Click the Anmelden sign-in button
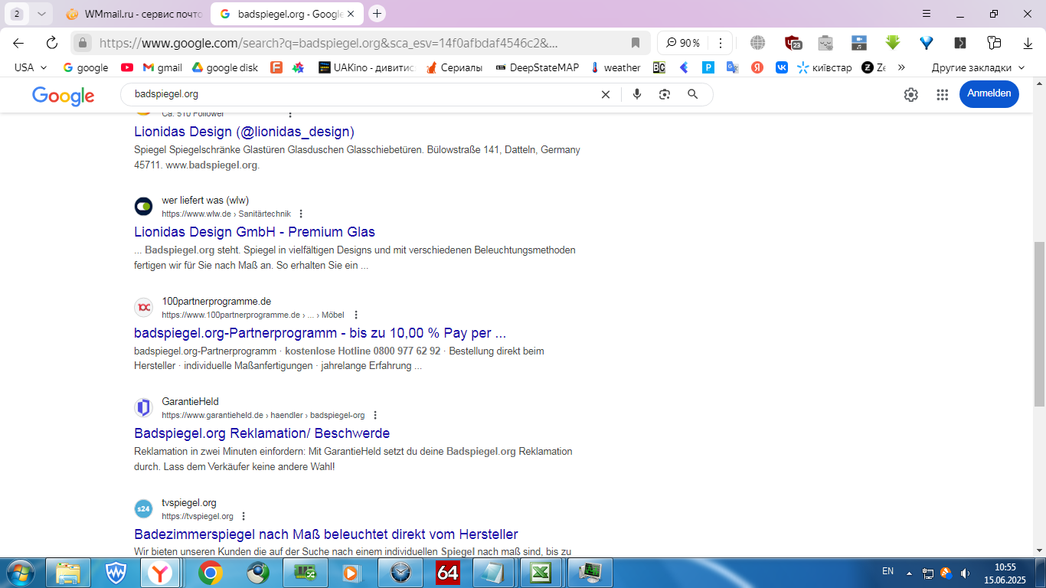1046x588 pixels. click(x=989, y=93)
